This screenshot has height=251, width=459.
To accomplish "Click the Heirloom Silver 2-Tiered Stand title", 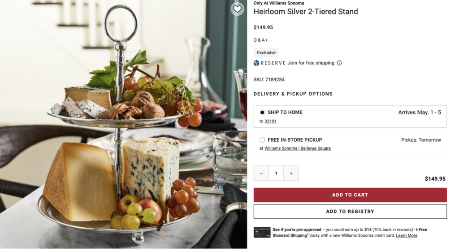I will [306, 11].
